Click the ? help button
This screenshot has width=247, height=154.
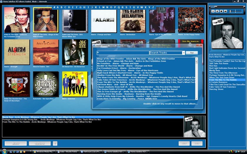pyautogui.click(x=55, y=143)
